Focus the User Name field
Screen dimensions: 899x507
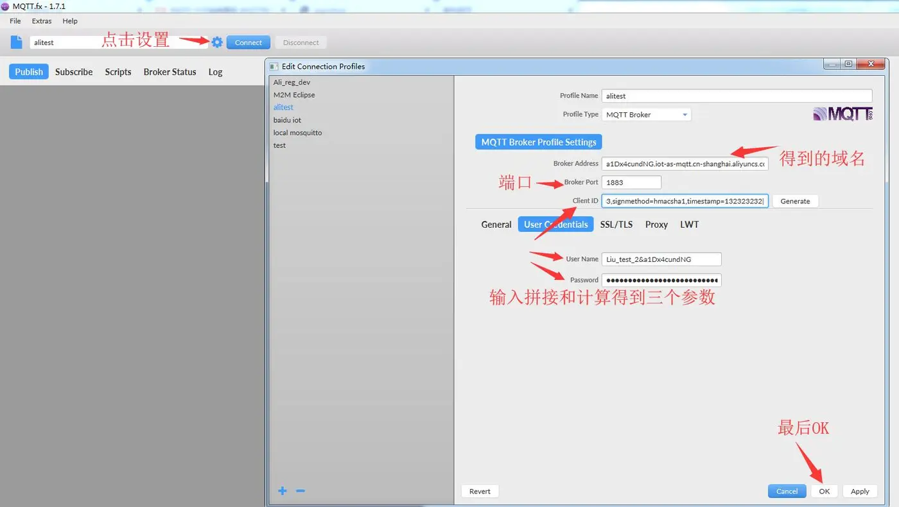661,259
